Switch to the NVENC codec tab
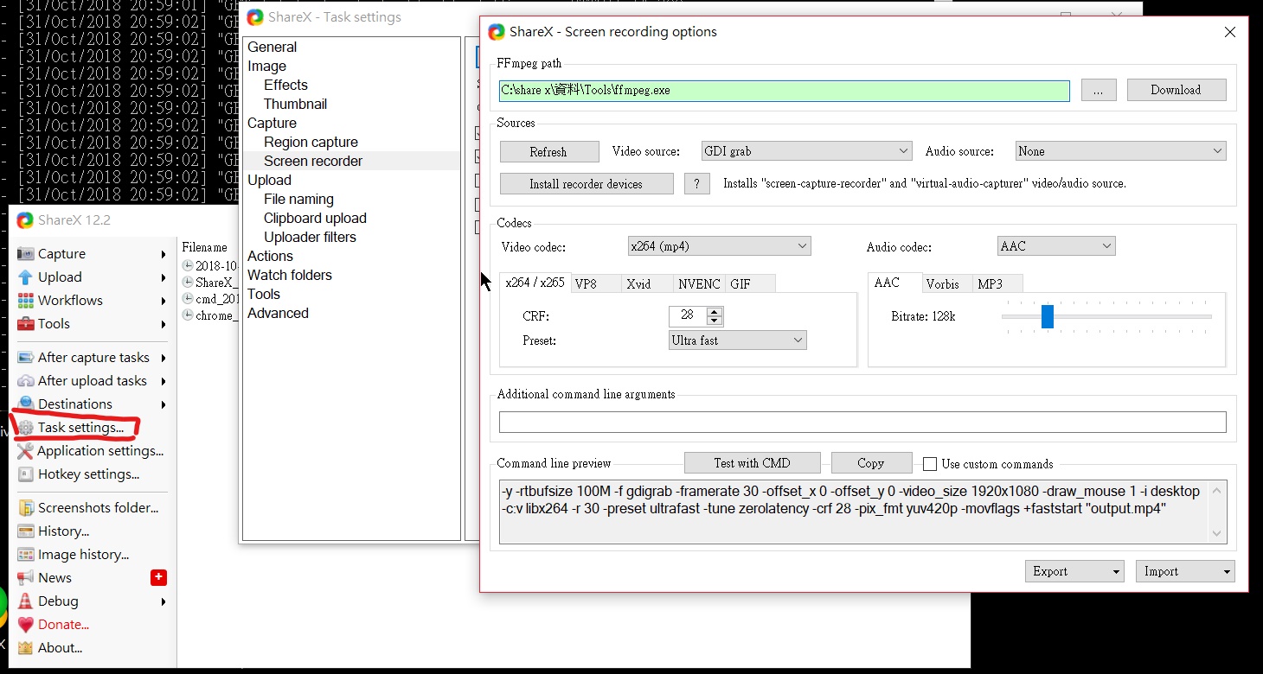This screenshot has width=1263, height=674. [x=700, y=283]
